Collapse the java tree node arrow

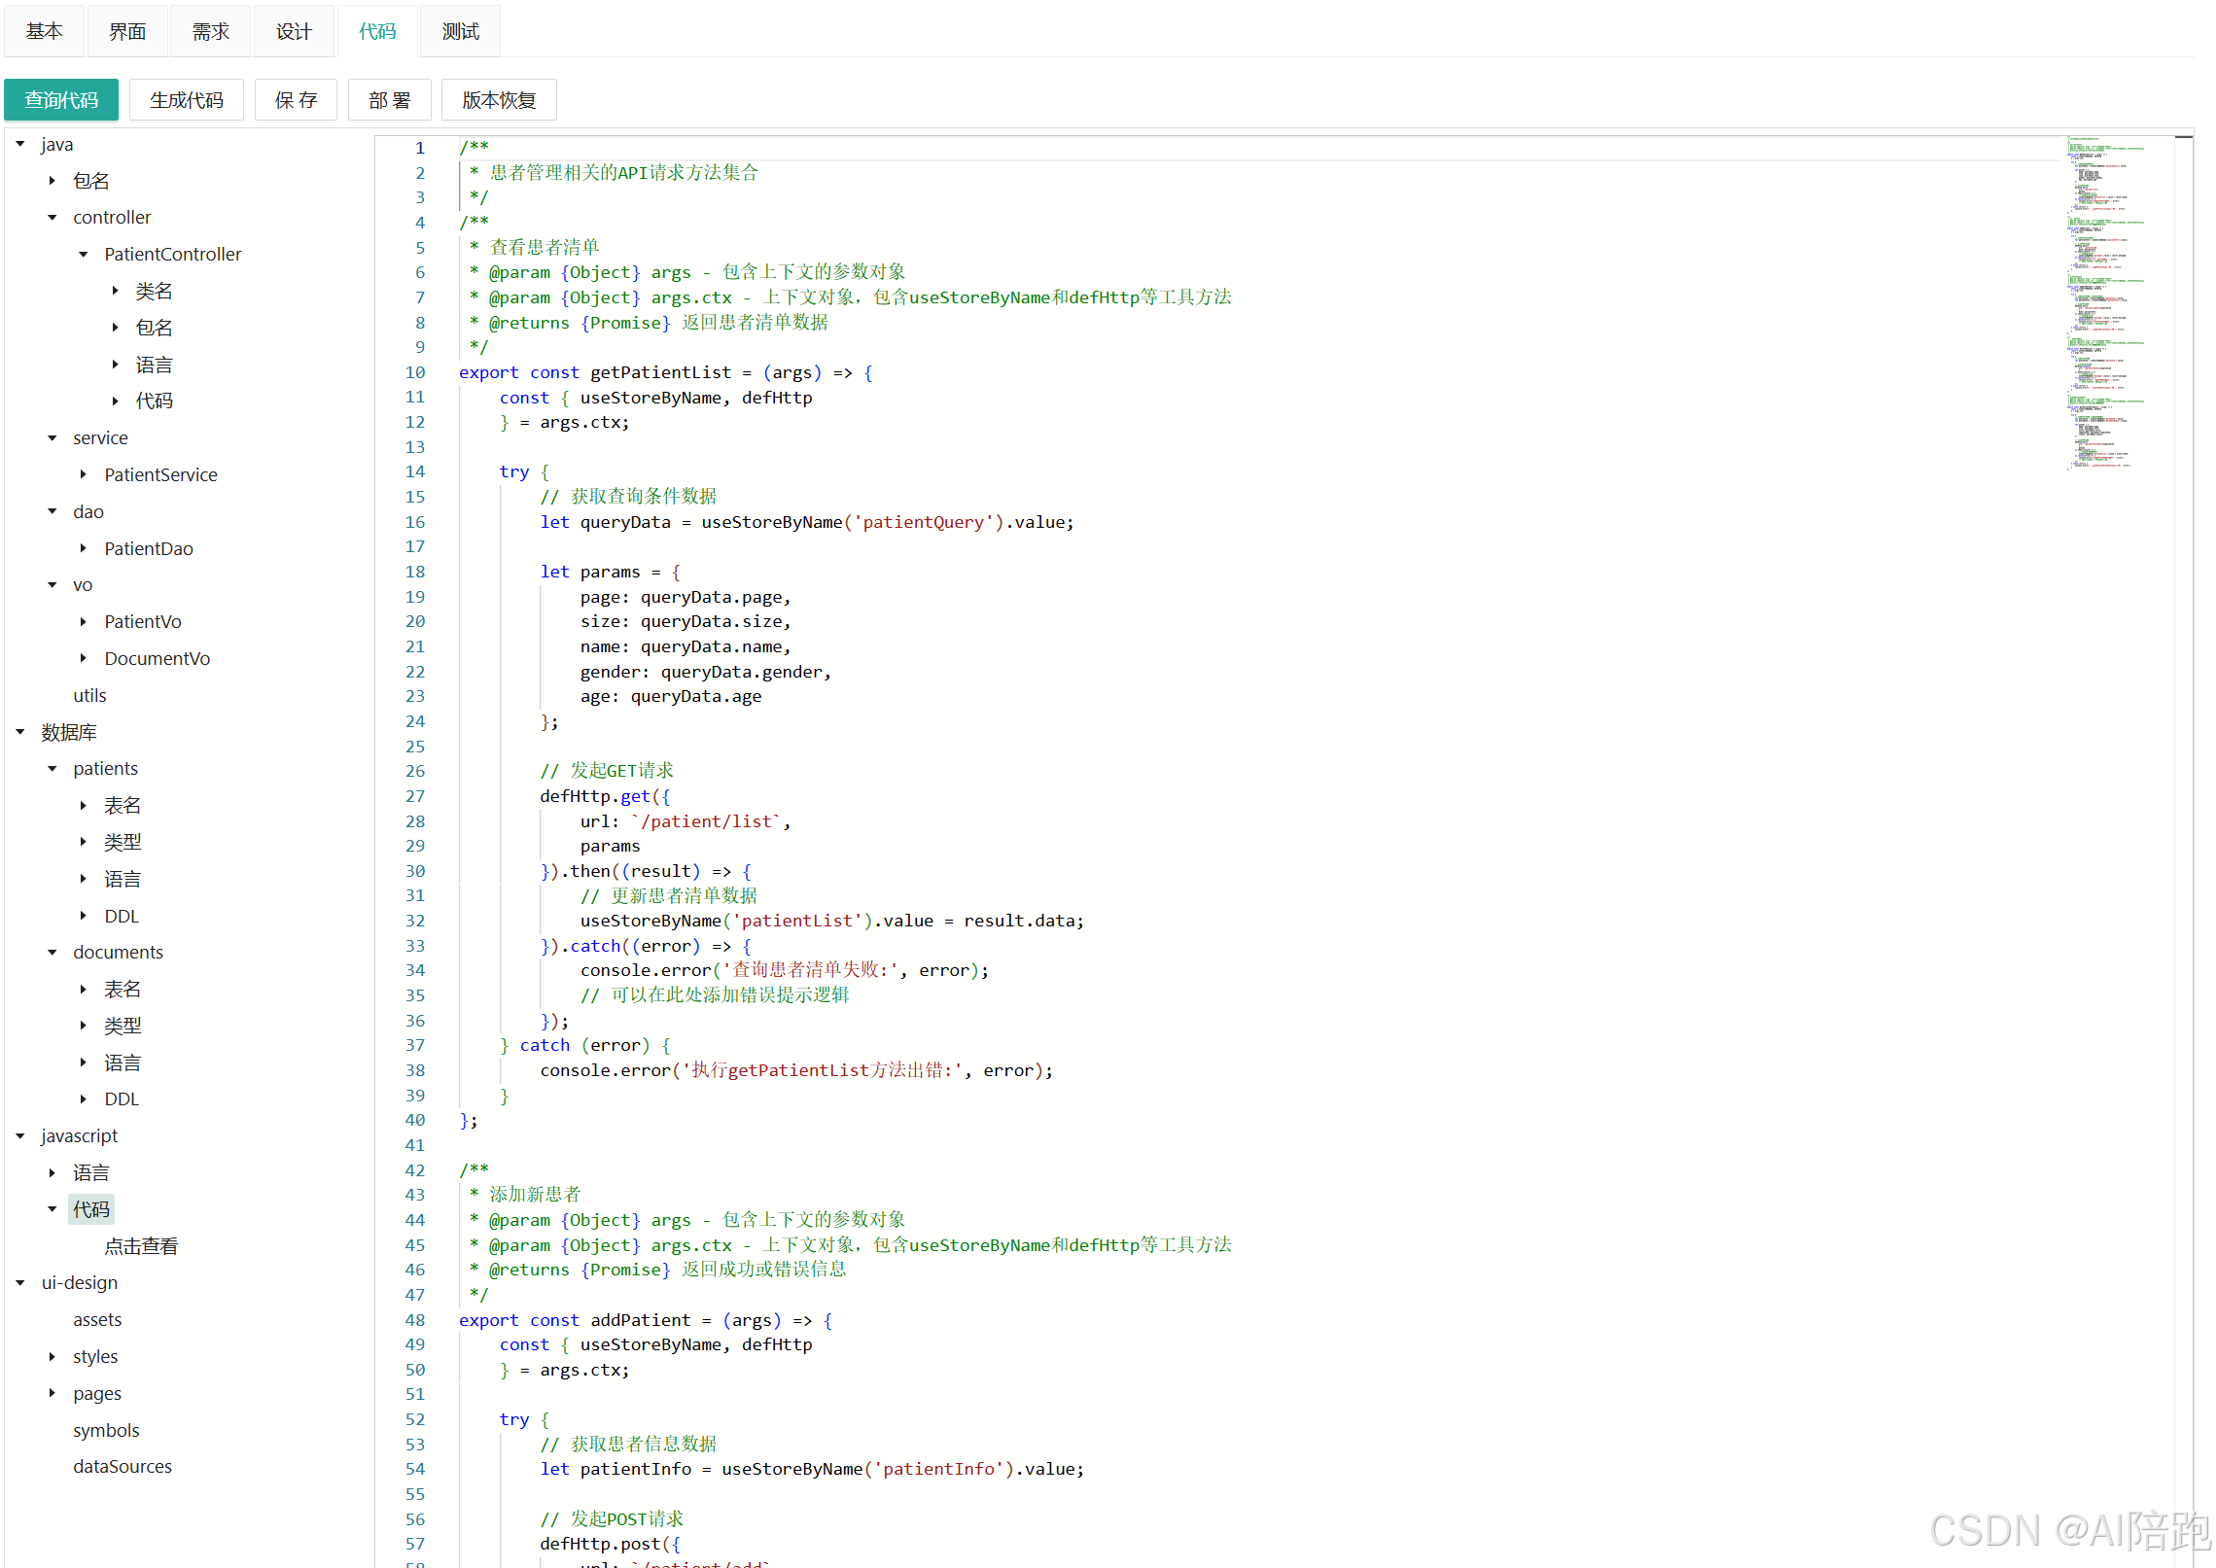(x=20, y=144)
